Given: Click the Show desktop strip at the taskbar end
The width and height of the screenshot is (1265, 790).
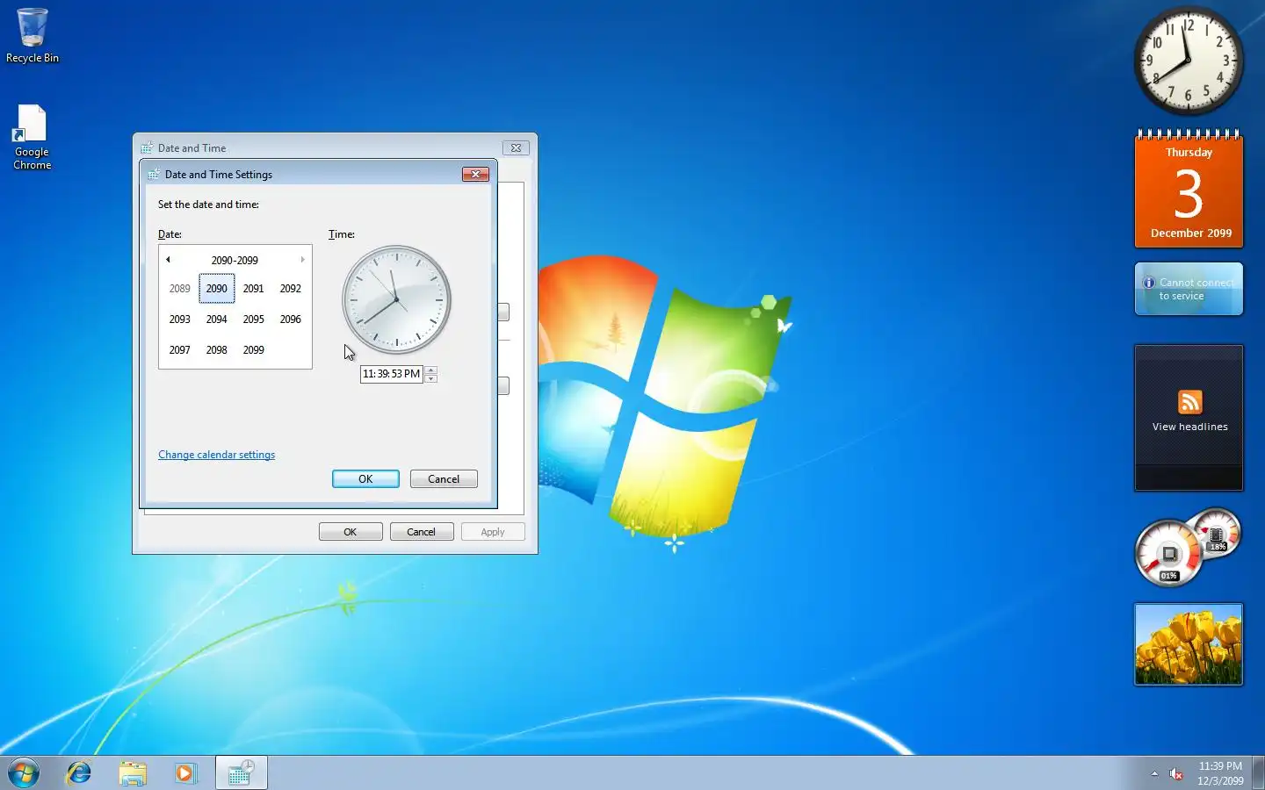Looking at the screenshot, I should (1258, 773).
